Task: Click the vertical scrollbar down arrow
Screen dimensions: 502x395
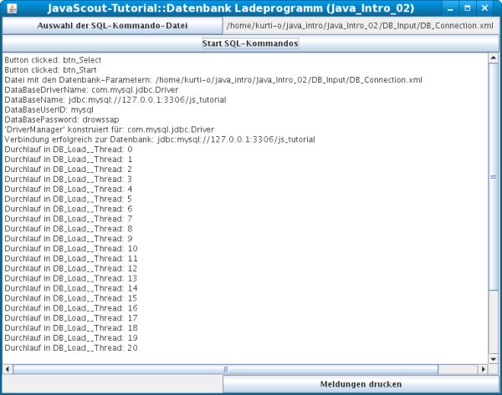Action: [x=494, y=357]
